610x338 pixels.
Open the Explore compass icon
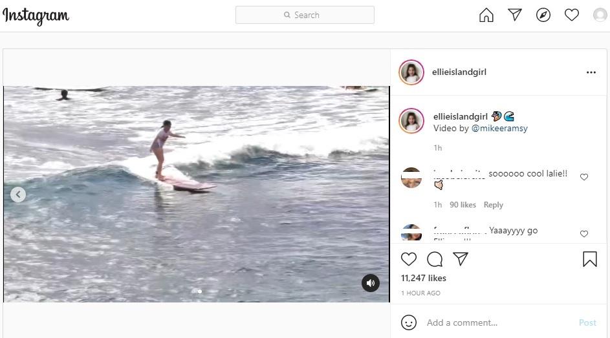(x=543, y=15)
